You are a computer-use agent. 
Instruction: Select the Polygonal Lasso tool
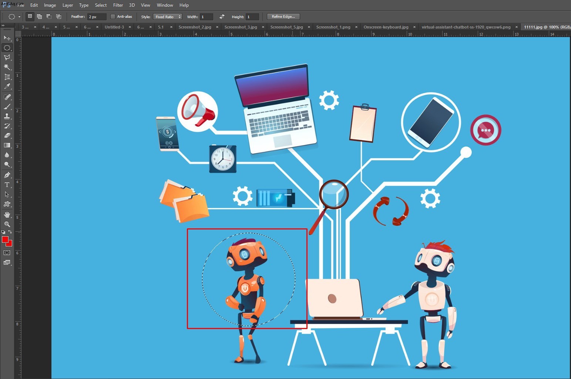point(7,57)
